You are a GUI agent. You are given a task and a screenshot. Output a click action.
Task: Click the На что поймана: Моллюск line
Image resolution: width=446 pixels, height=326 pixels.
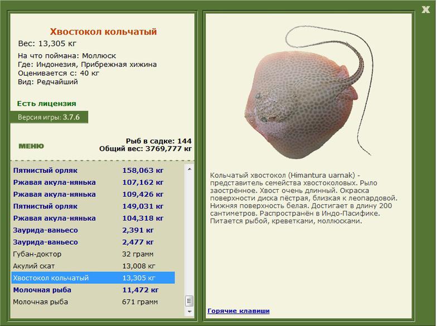[x=67, y=56]
